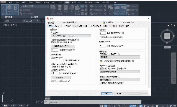The width and height of the screenshot is (177, 107).
Task: Click the north (北) label on the ViewCube compass
Action: point(167,30)
